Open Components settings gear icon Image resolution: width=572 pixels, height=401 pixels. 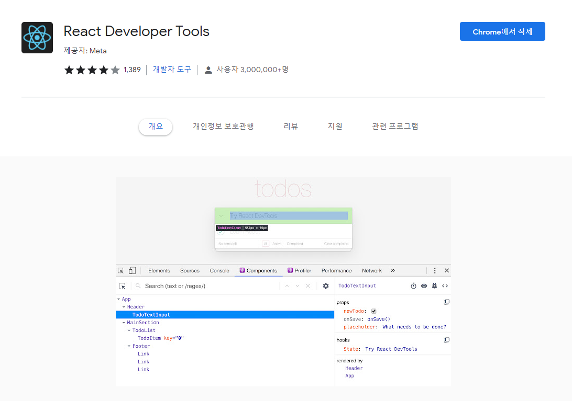pyautogui.click(x=326, y=287)
